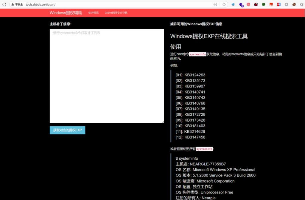This screenshot has width=305, height=200.
Task: Open the EXP搜索 navigation item
Action: 94,13
